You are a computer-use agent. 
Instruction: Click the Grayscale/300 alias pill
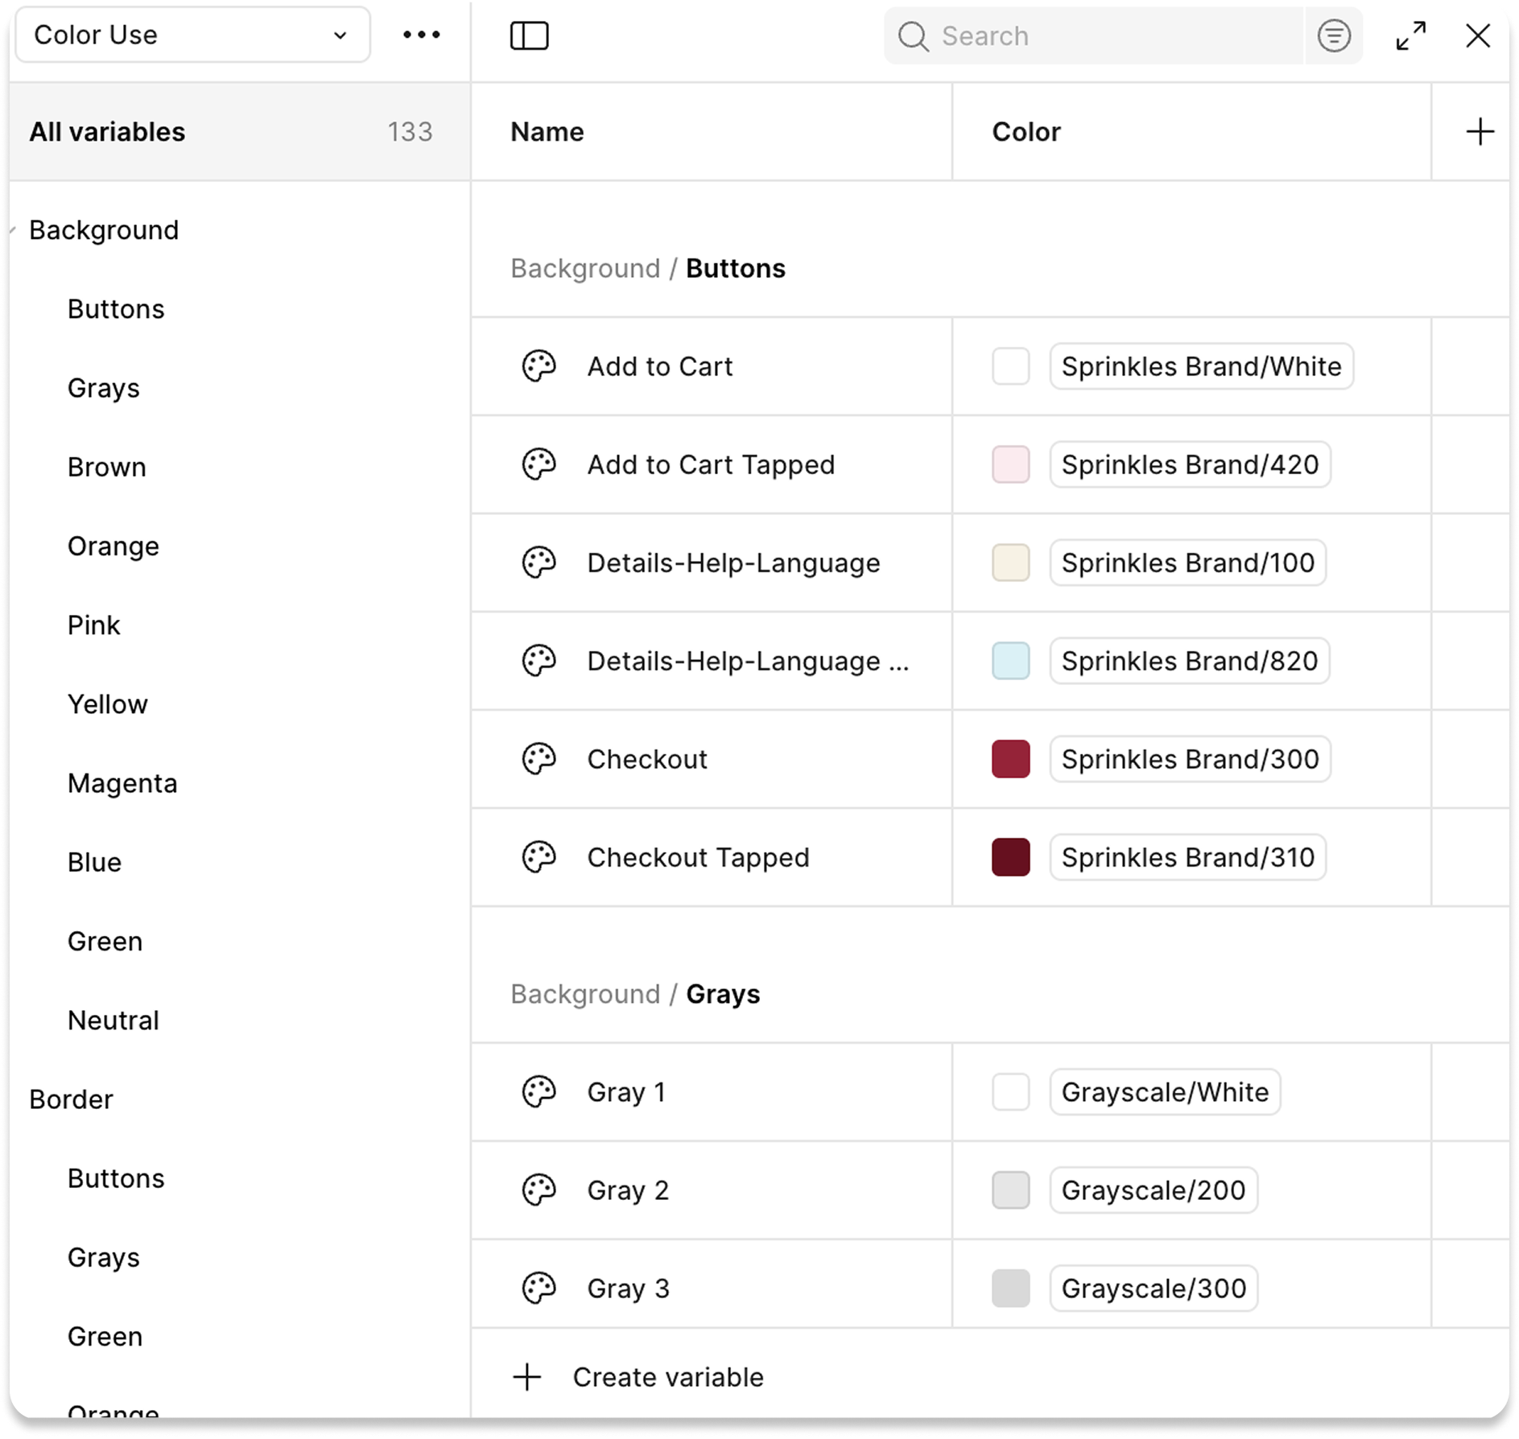pos(1154,1289)
